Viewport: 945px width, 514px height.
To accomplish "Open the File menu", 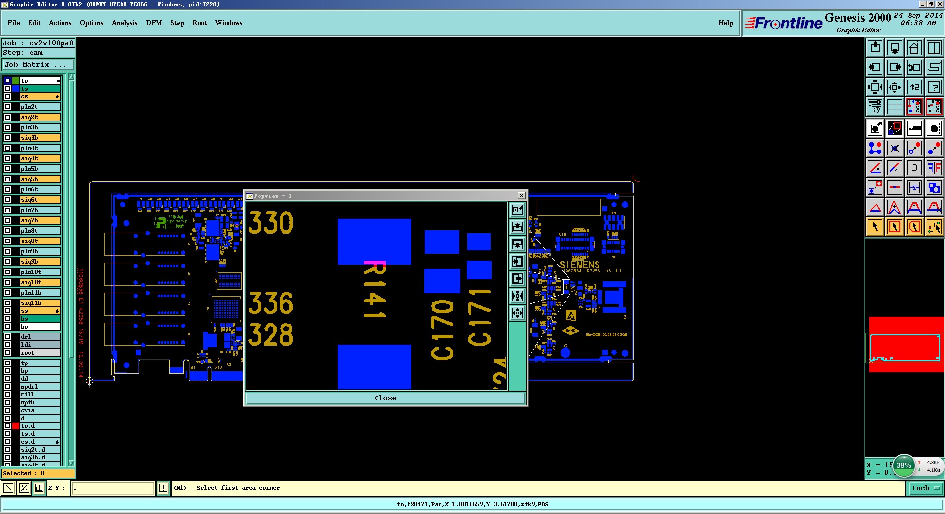I will pos(14,23).
